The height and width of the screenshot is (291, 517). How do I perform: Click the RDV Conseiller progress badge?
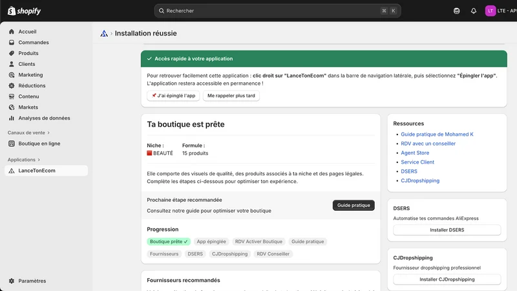pyautogui.click(x=273, y=253)
